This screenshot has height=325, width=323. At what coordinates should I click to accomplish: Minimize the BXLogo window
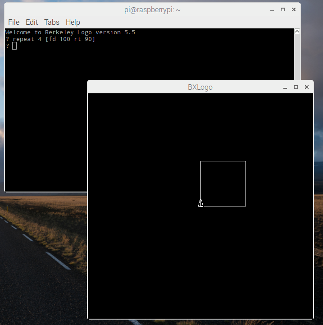pyautogui.click(x=285, y=87)
